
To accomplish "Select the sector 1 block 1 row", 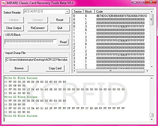I will (x=111, y=33).
